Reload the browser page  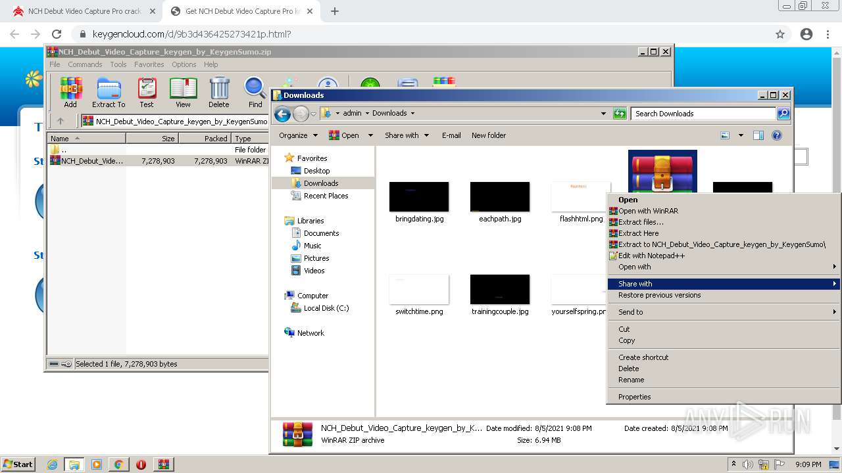(x=57, y=34)
